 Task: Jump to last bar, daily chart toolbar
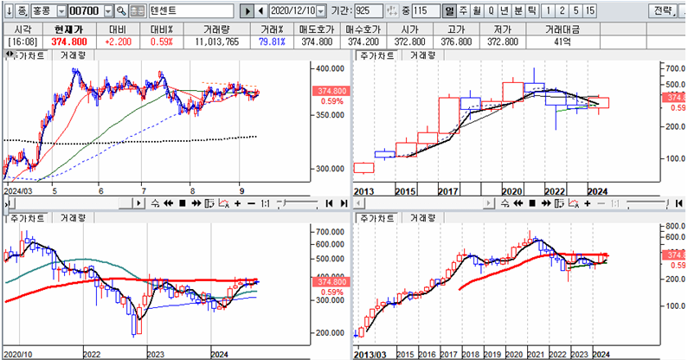[x=344, y=203]
